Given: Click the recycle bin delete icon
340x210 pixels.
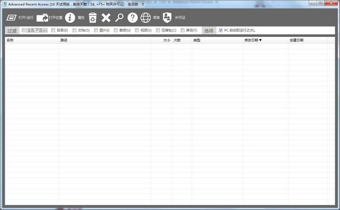Looking at the screenshot, I should pyautogui.click(x=92, y=18).
